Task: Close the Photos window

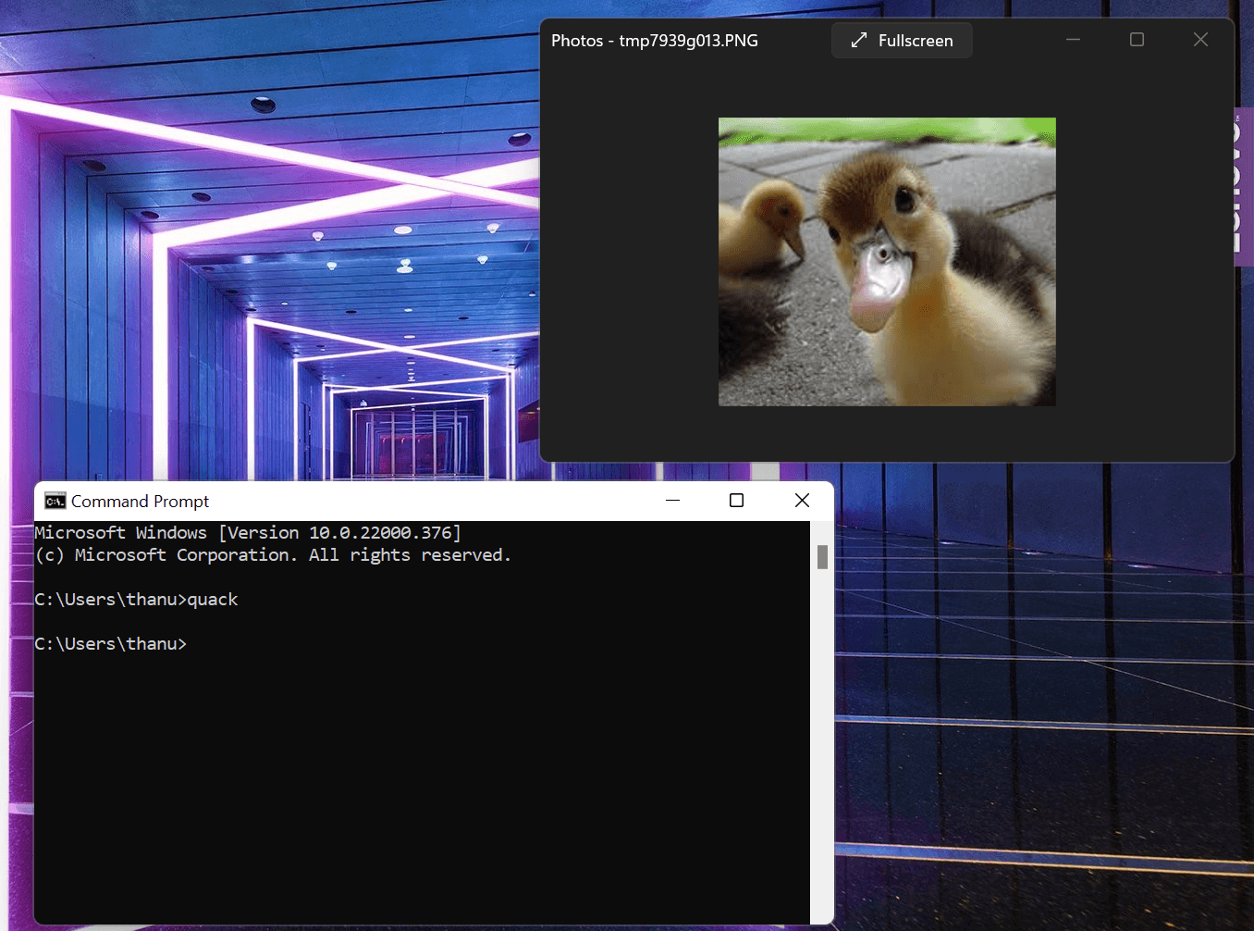Action: [1200, 40]
